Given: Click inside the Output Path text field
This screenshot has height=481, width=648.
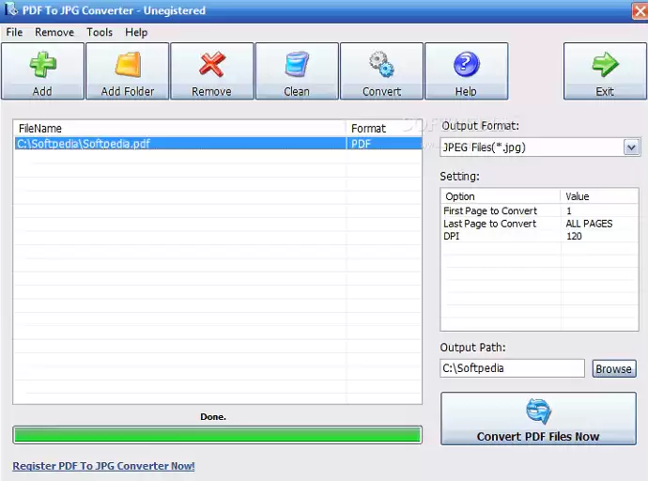Looking at the screenshot, I should pyautogui.click(x=512, y=368).
